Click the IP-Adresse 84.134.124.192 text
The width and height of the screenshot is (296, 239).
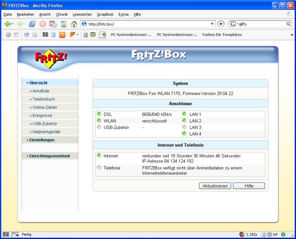(x=168, y=161)
